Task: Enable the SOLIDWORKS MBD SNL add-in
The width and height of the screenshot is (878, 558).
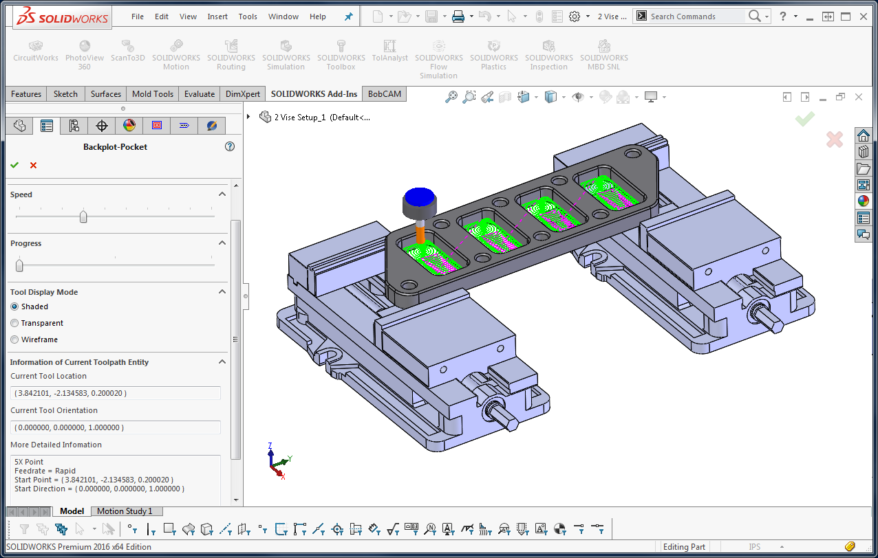Action: (x=604, y=55)
